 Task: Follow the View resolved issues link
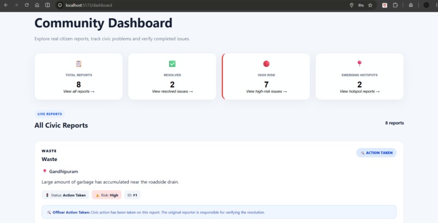coord(172,91)
